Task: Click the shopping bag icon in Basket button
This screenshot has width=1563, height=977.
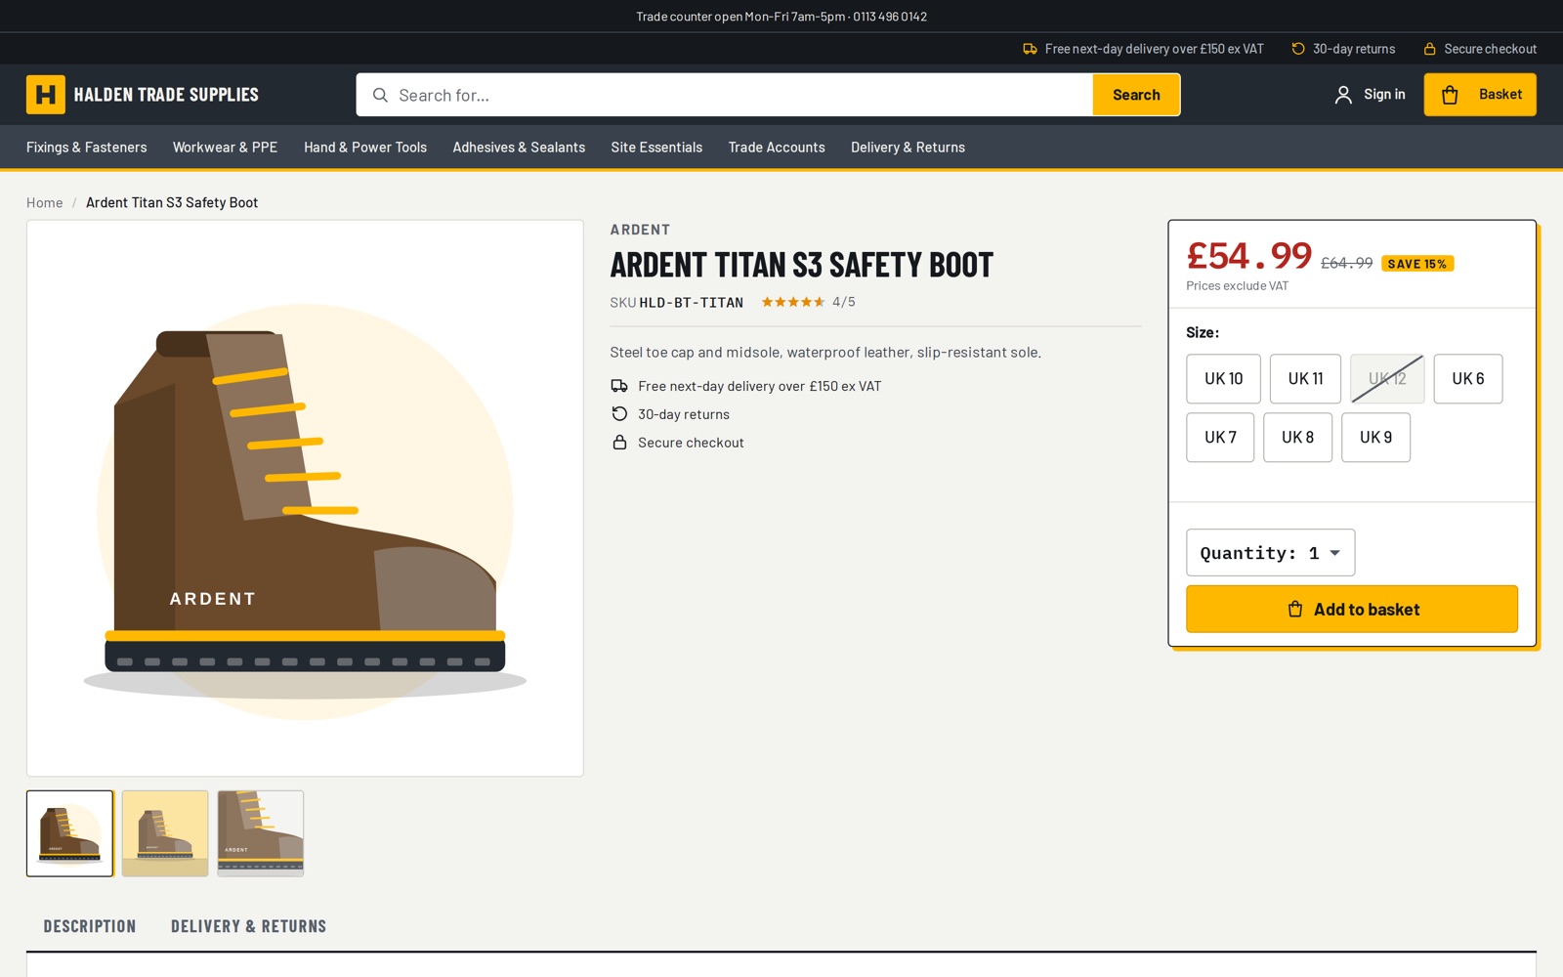Action: click(x=1450, y=95)
